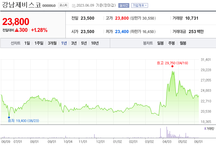The height and width of the screenshot is (146, 216).
Task: Click the 봉차트 label
Action: click(x=148, y=43)
